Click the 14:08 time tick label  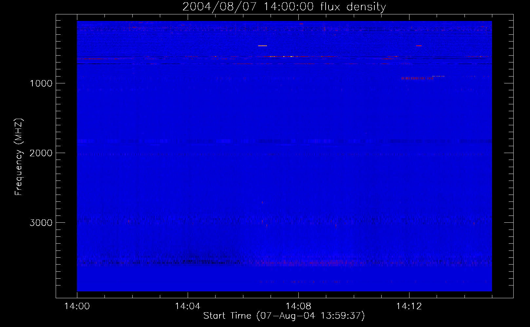[x=298, y=306]
